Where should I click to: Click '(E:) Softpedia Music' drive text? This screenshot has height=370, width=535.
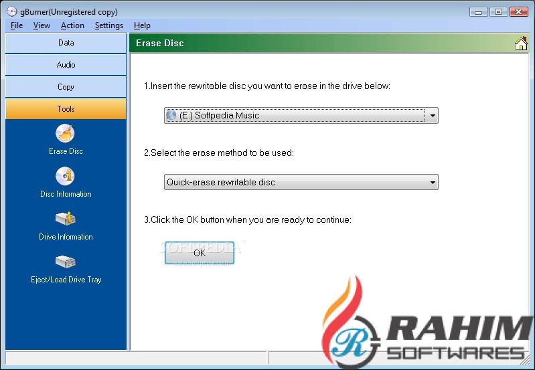click(x=220, y=115)
